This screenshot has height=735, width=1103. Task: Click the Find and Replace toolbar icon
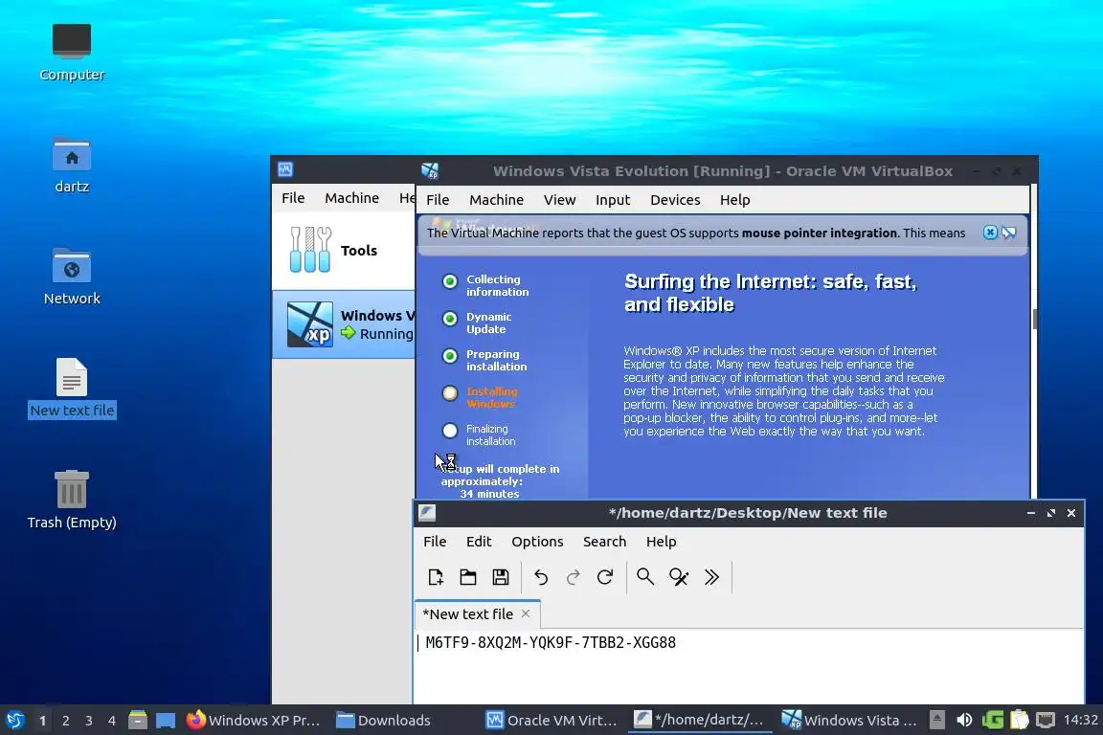pyautogui.click(x=679, y=577)
